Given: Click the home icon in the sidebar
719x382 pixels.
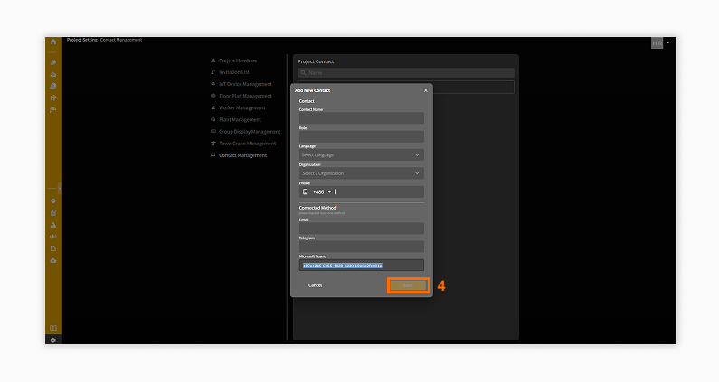Looking at the screenshot, I should click(x=53, y=42).
